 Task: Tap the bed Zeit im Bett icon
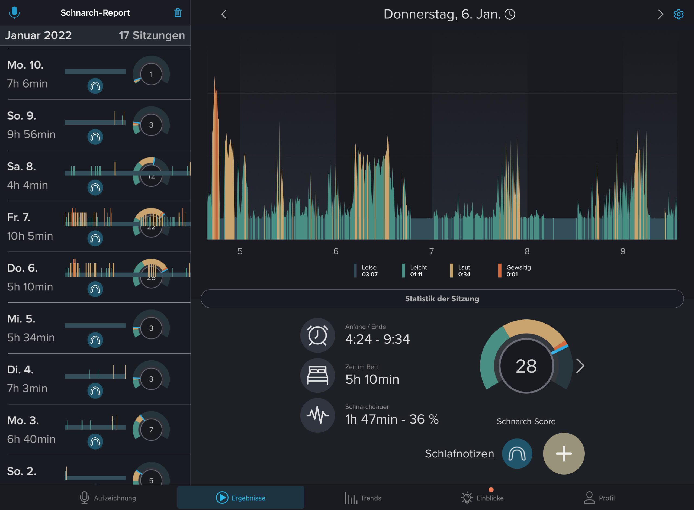[x=317, y=375]
